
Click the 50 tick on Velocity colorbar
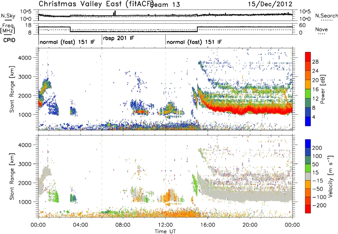tap(315, 164)
